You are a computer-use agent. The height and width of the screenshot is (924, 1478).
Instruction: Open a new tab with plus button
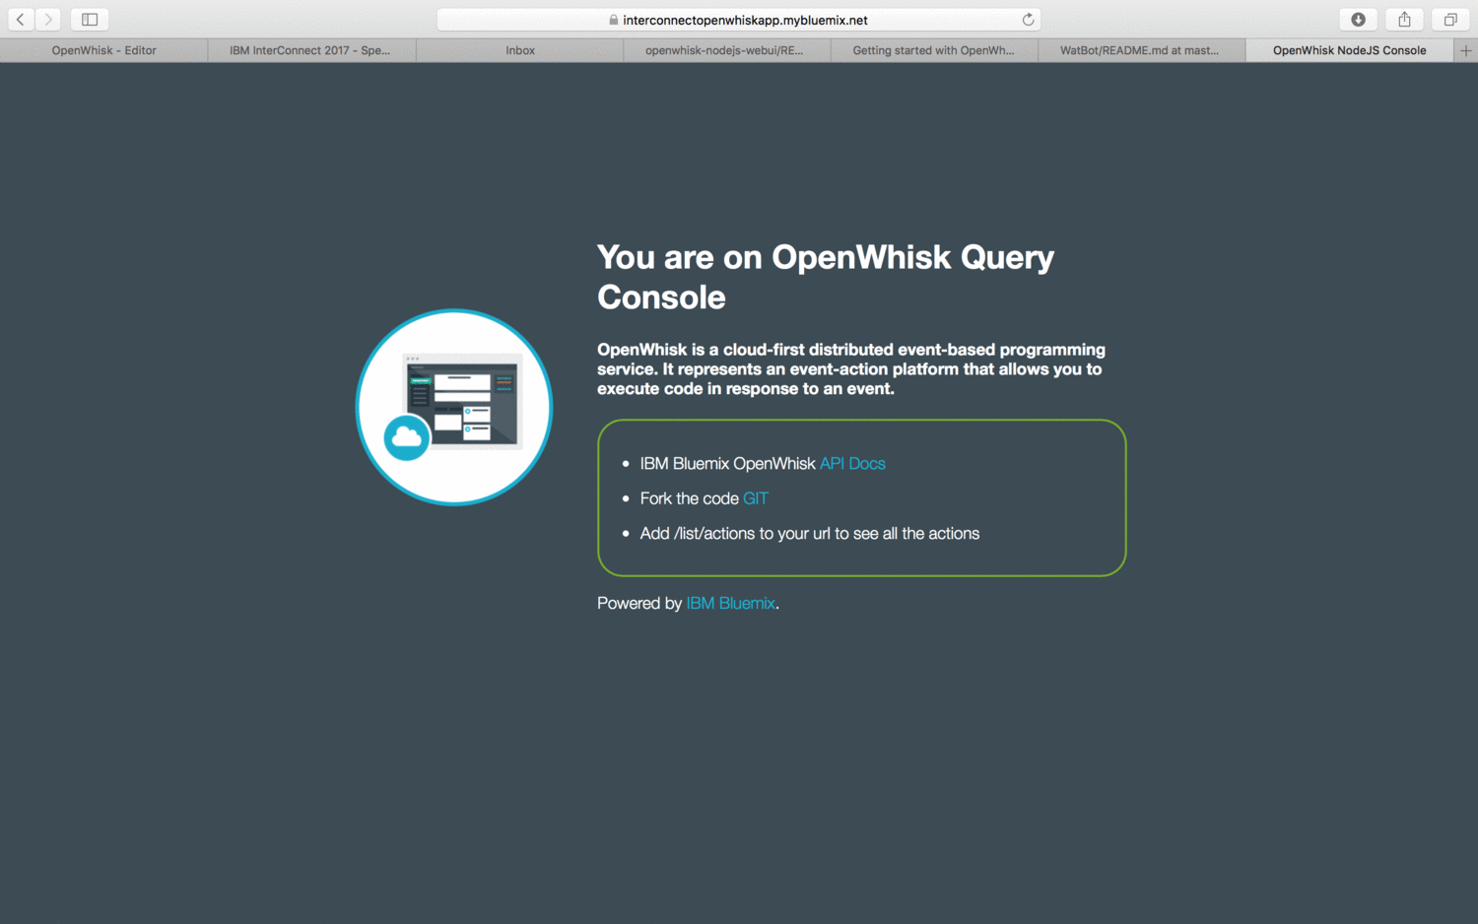tap(1465, 50)
